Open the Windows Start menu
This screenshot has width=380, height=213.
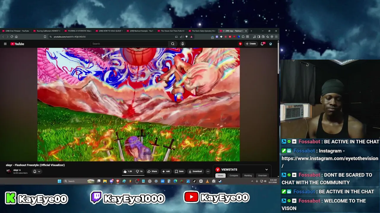pos(59,181)
